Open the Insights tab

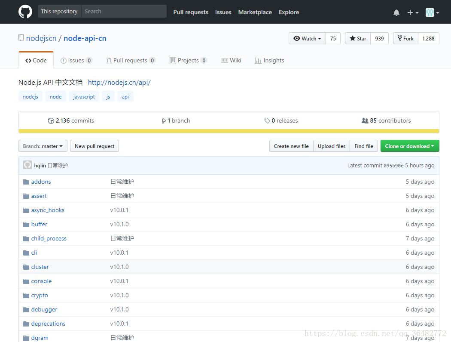tap(269, 60)
